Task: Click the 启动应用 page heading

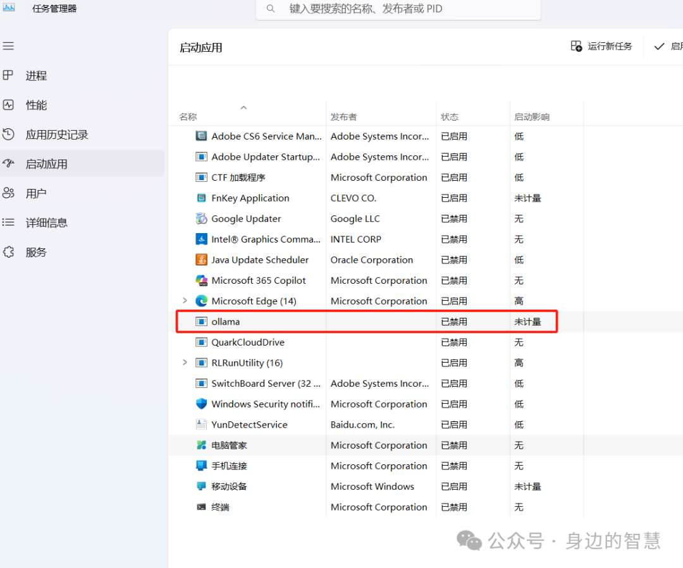Action: pyautogui.click(x=201, y=47)
